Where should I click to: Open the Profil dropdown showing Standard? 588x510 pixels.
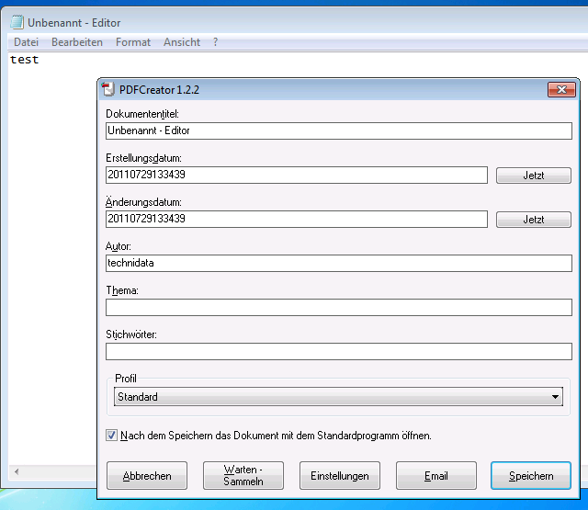click(x=338, y=397)
